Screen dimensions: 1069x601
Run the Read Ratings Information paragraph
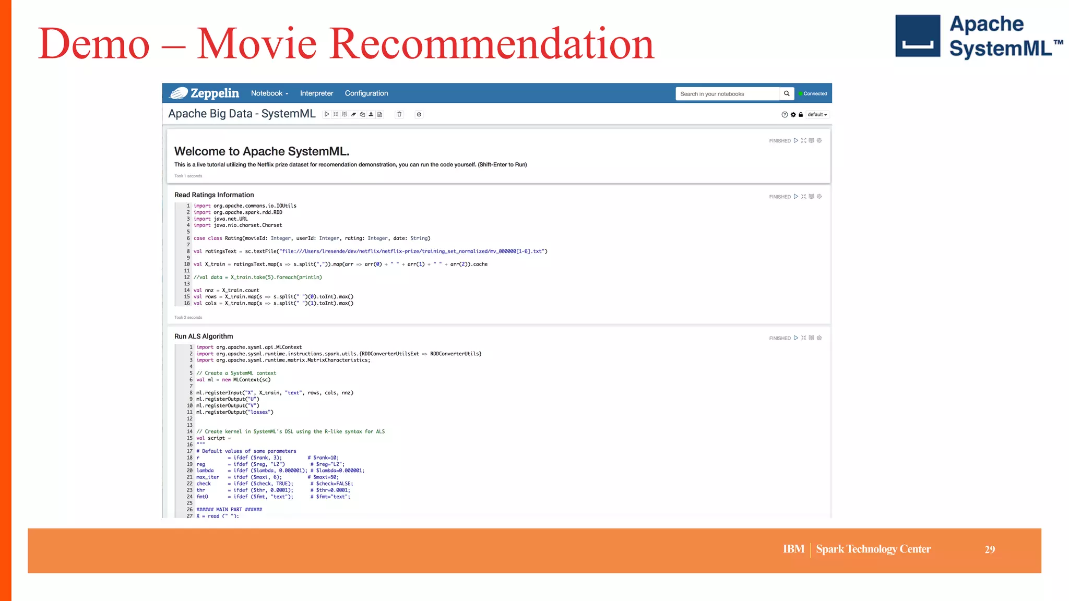point(796,197)
